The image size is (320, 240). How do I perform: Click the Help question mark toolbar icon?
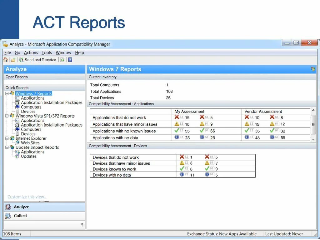(x=70, y=60)
